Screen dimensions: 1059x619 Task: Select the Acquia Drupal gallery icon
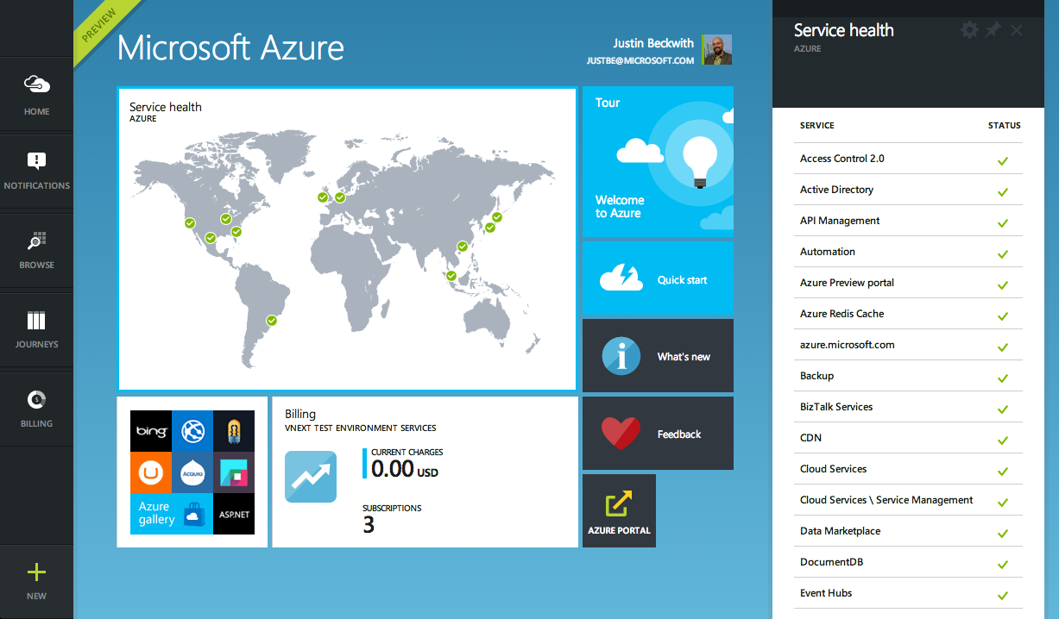point(192,472)
